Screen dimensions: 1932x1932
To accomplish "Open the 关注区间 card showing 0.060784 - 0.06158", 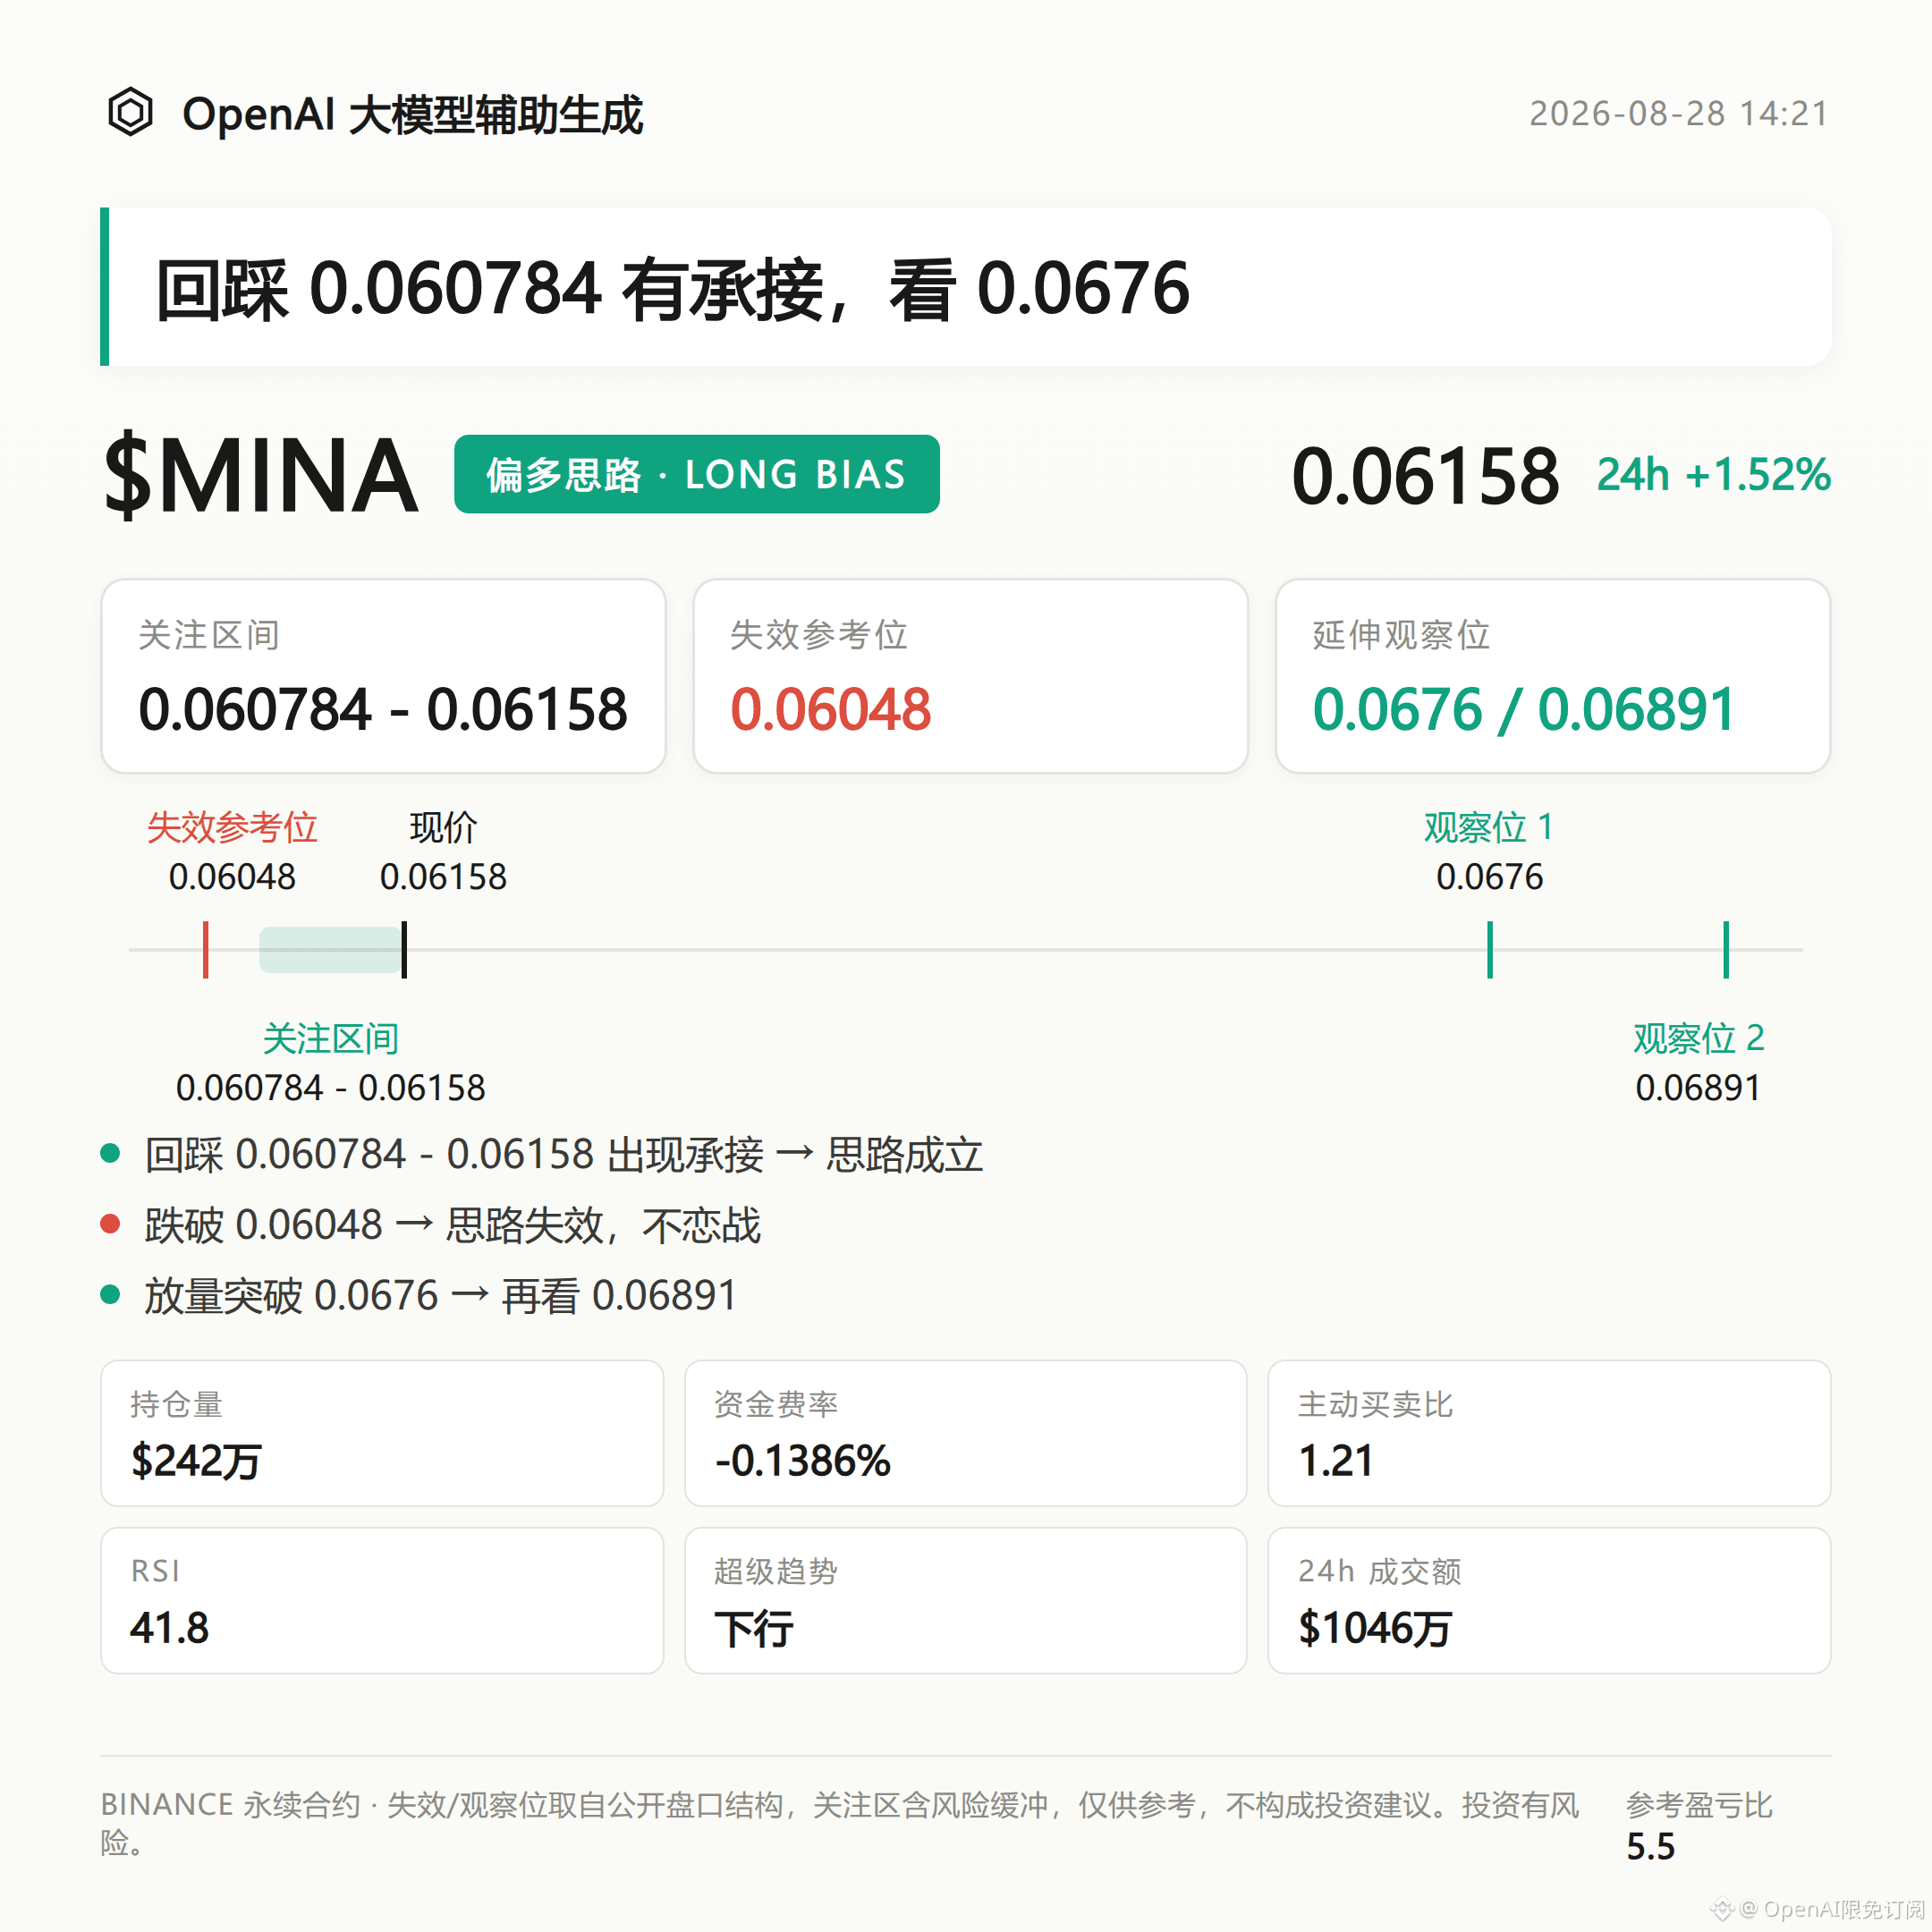I will 383,676.
